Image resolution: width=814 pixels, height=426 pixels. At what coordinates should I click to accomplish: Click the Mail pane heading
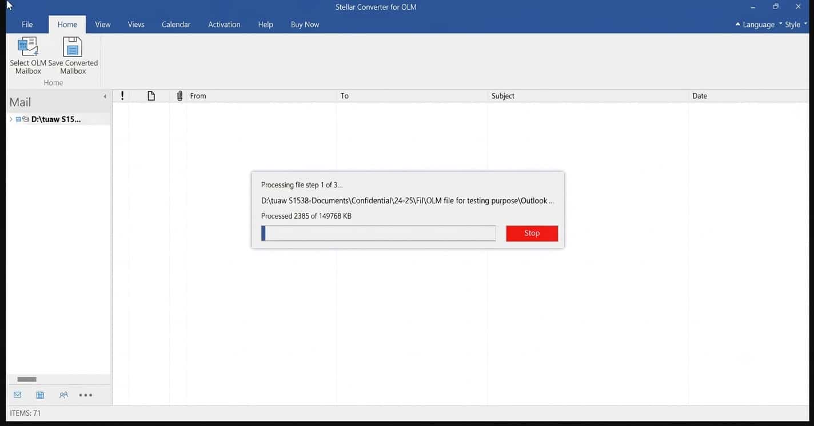click(21, 102)
